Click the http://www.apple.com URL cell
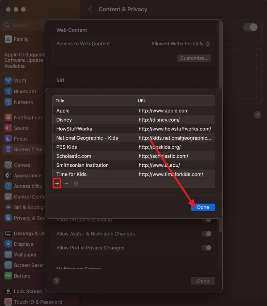The height and width of the screenshot is (306, 267). click(x=163, y=111)
